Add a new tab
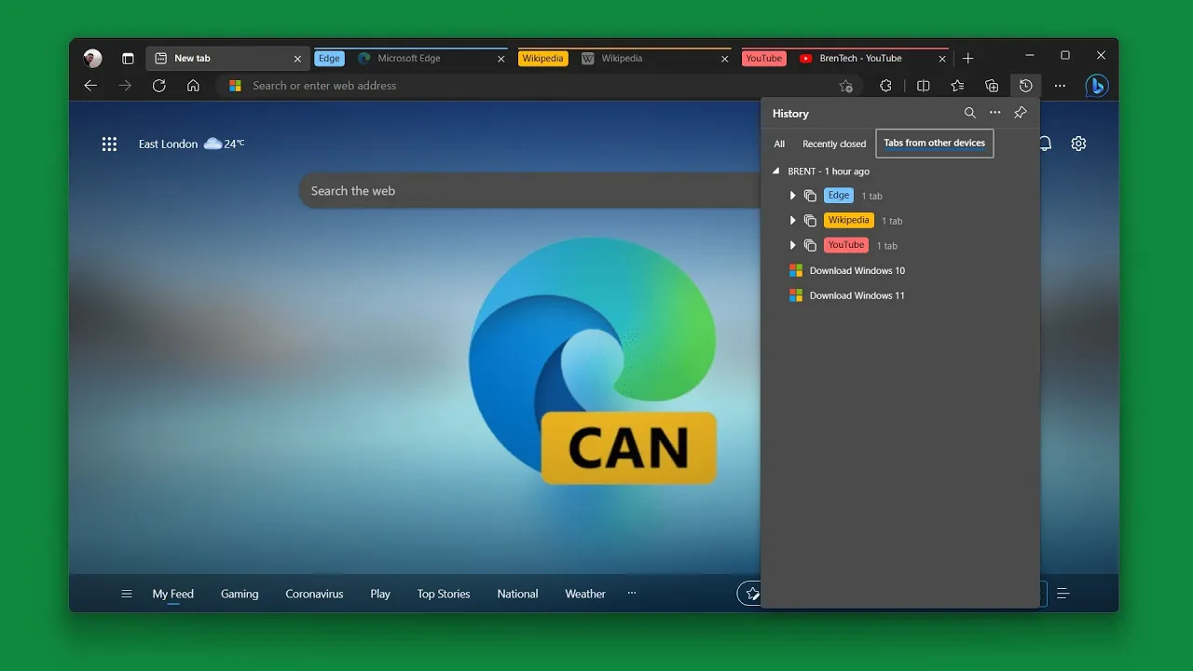This screenshot has width=1193, height=671. [x=967, y=58]
